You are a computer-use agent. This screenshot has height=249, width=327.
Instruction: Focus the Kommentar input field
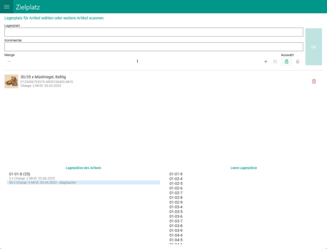153,47
